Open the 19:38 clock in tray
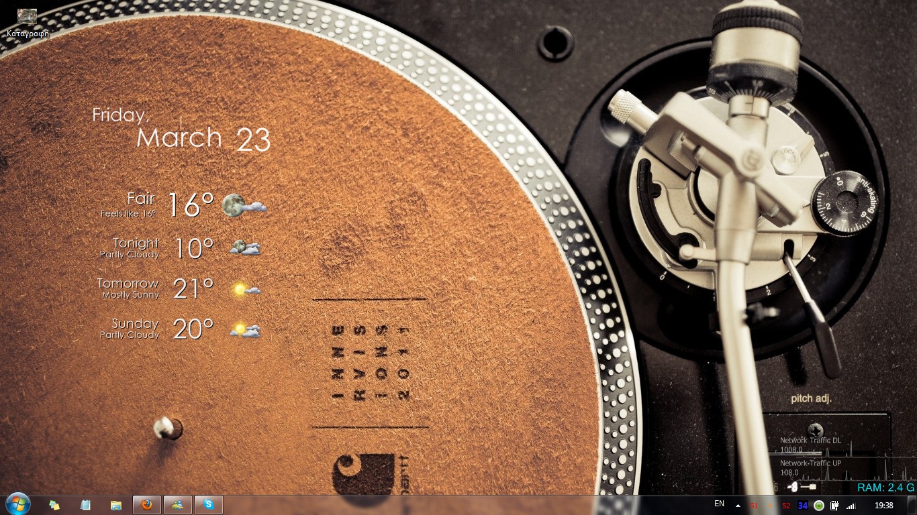 coord(884,506)
